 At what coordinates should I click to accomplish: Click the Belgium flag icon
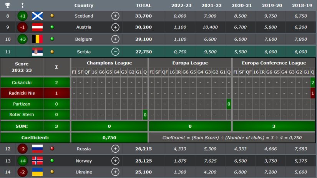coord(37,39)
